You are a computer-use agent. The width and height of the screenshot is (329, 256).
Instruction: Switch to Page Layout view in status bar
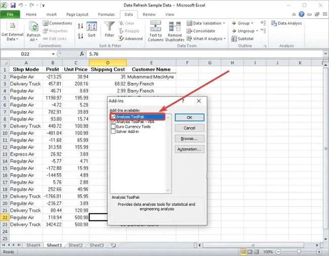click(250, 251)
